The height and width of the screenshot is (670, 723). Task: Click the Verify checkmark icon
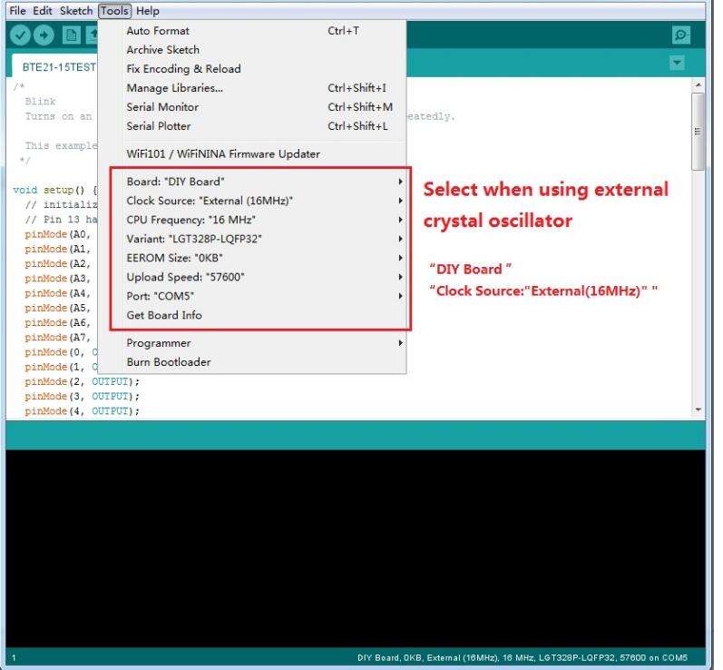pos(20,35)
